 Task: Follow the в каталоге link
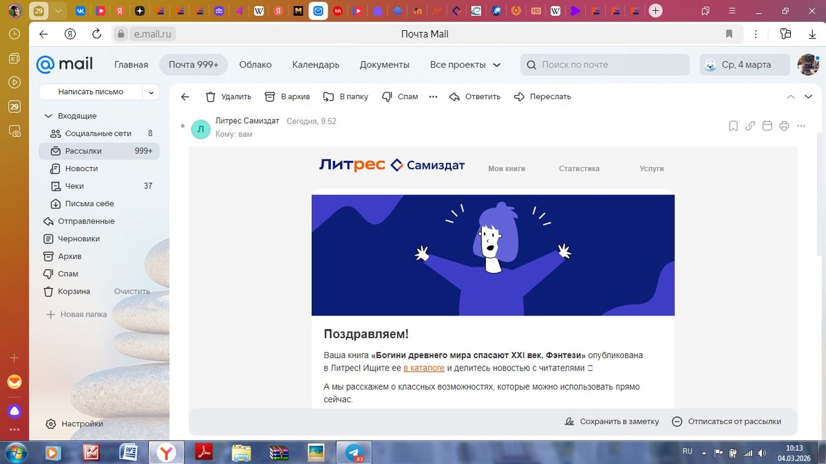coord(424,368)
